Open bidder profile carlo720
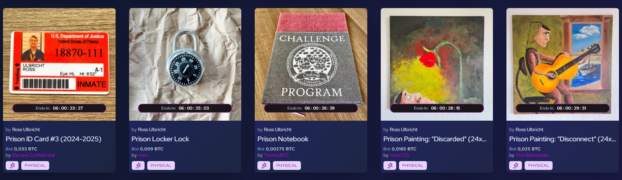The height and width of the screenshot is (180, 622). [399, 155]
